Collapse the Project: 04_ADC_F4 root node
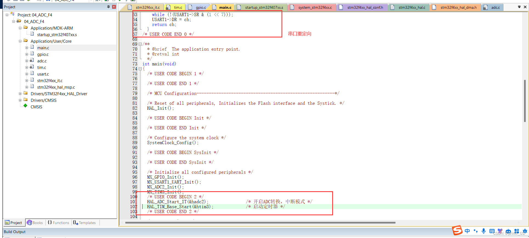The height and width of the screenshot is (238, 529). click(7, 15)
